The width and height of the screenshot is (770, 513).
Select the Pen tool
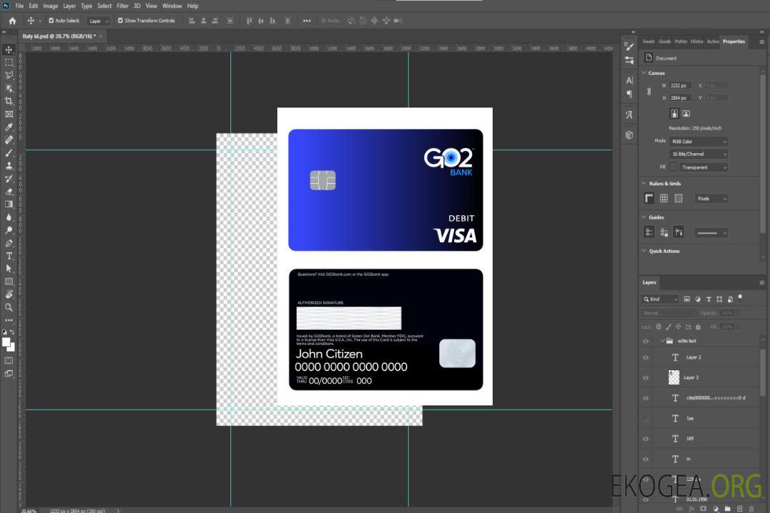[9, 243]
